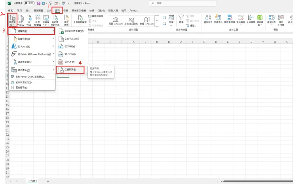Click the previous sheet navigation arrow

(x=11, y=181)
